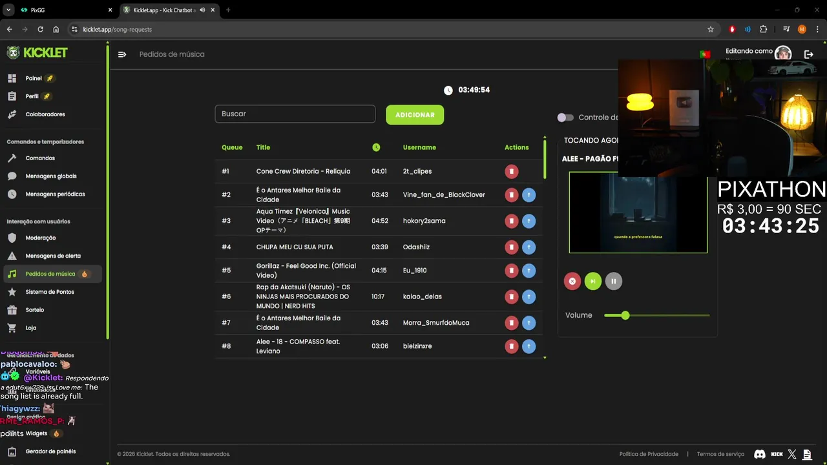Viewport: 827px width, 465px height.
Task: Sort queue by duration clock icon
Action: pos(376,147)
